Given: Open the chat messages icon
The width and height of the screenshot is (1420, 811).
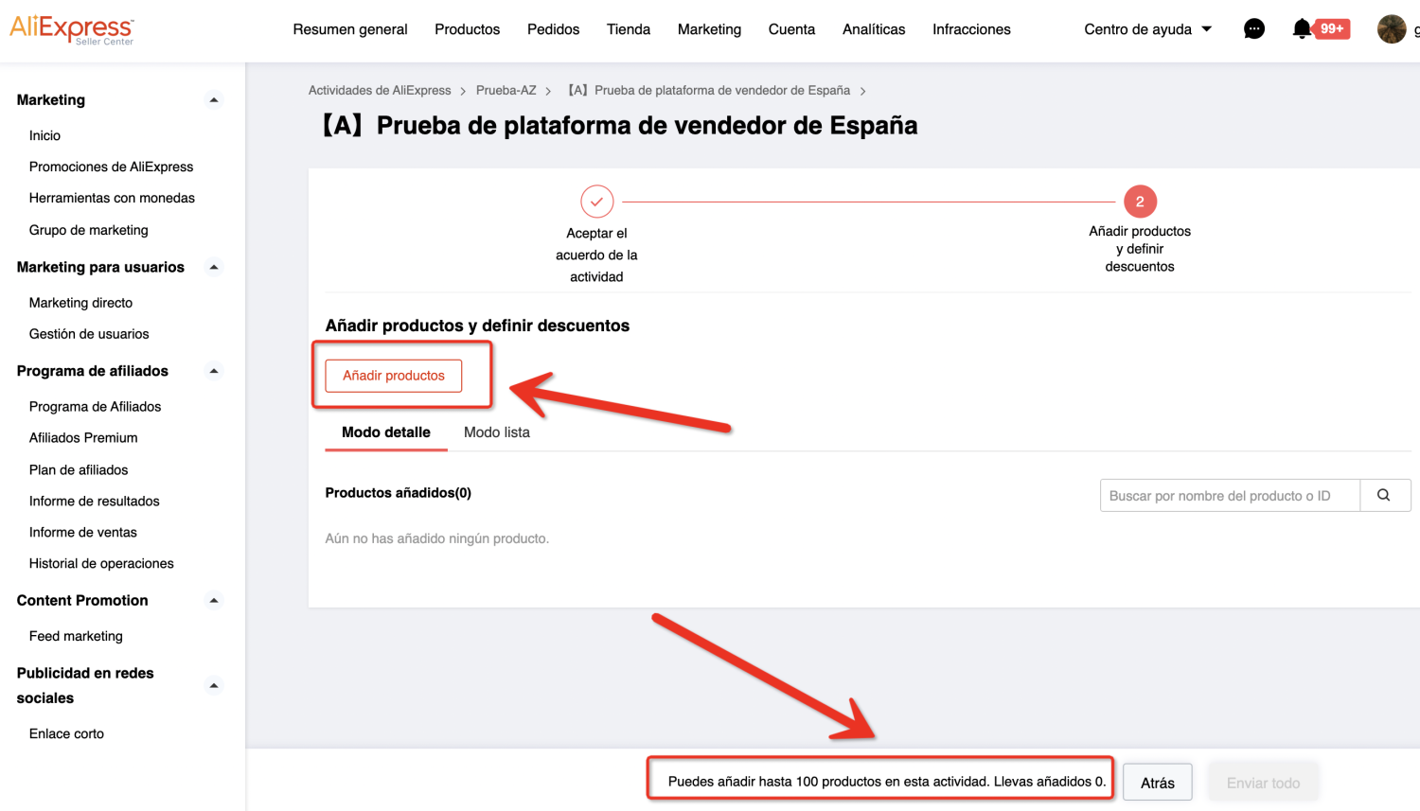Looking at the screenshot, I should pyautogui.click(x=1254, y=29).
